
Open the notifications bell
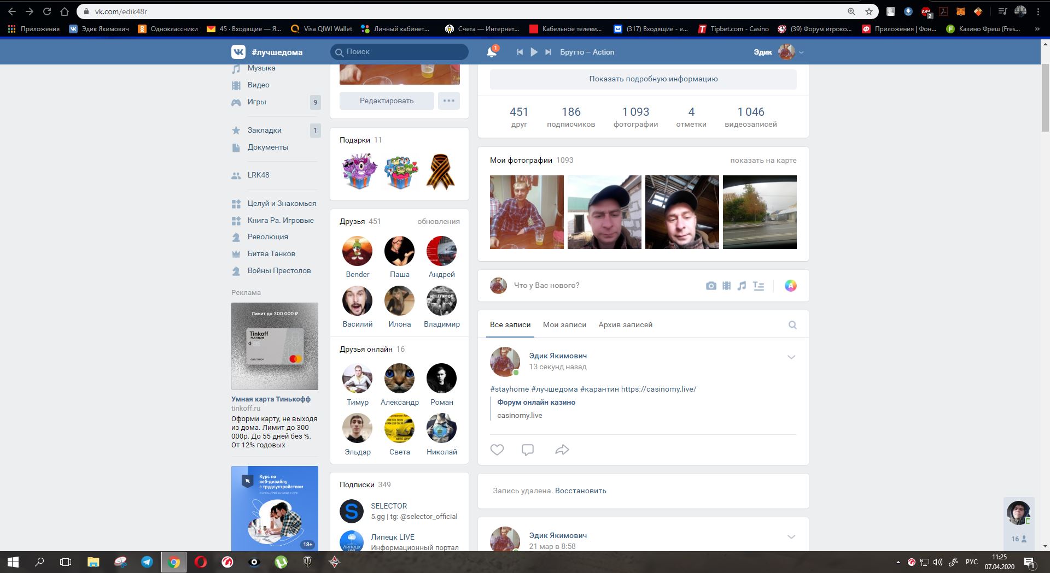click(492, 52)
